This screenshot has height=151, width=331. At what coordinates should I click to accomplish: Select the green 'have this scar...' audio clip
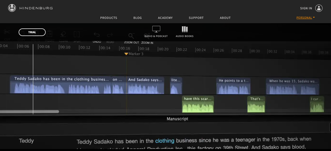(198, 104)
